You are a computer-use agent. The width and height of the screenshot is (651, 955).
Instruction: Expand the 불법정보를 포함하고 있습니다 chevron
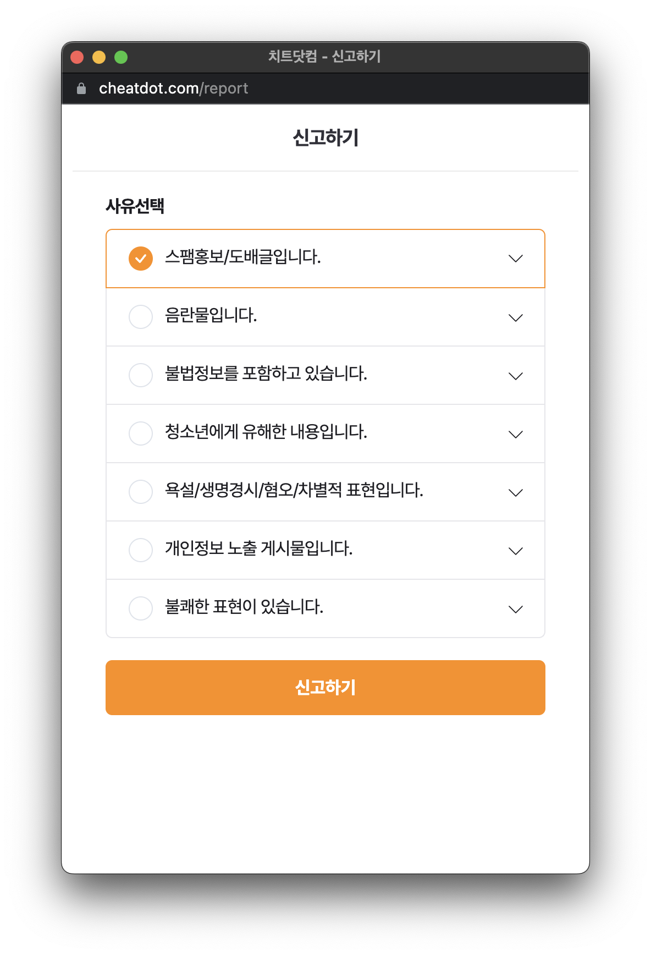tap(515, 376)
